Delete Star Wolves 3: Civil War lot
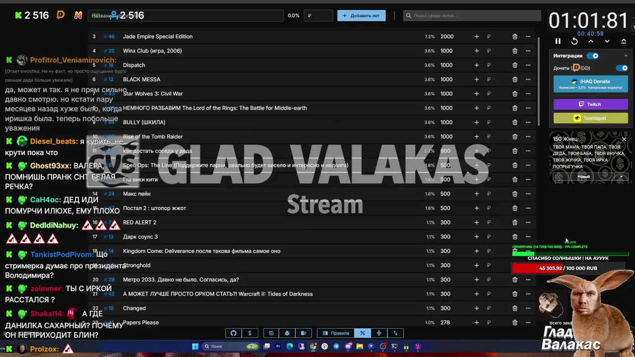Screen dimensions: 635x357 [x=515, y=94]
